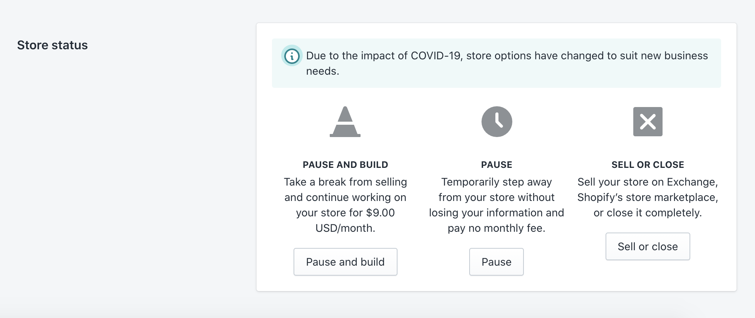Viewport: 755px width, 318px height.
Task: Click 'or close it completely' text
Action: [648, 213]
